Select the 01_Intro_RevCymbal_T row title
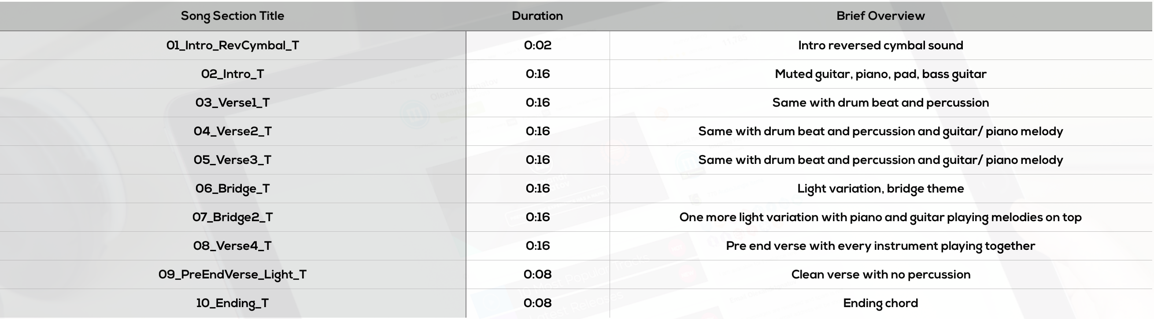 coord(233,45)
